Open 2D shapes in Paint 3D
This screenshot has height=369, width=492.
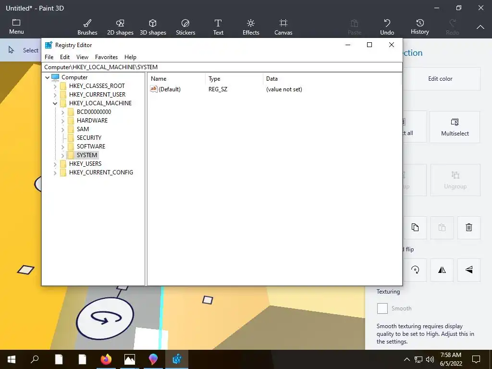click(120, 27)
